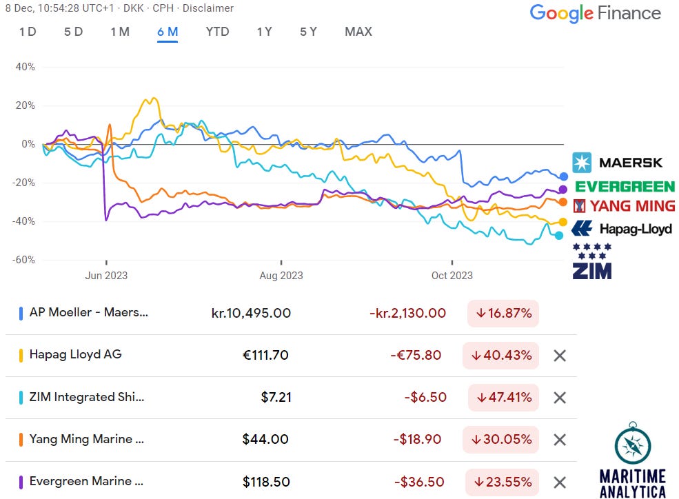
Task: Click the 30.05% change badge
Action: pos(500,439)
